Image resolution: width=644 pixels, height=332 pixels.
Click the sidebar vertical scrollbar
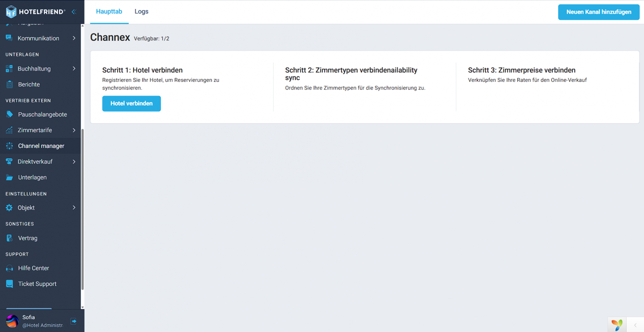[82, 209]
